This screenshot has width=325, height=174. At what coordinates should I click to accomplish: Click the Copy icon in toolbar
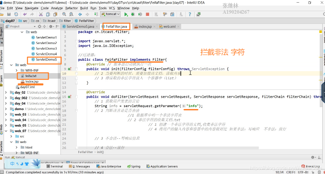pyautogui.click(x=48, y=14)
